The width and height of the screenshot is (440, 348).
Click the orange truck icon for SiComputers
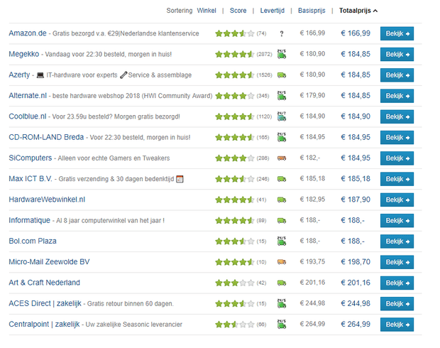click(x=282, y=158)
